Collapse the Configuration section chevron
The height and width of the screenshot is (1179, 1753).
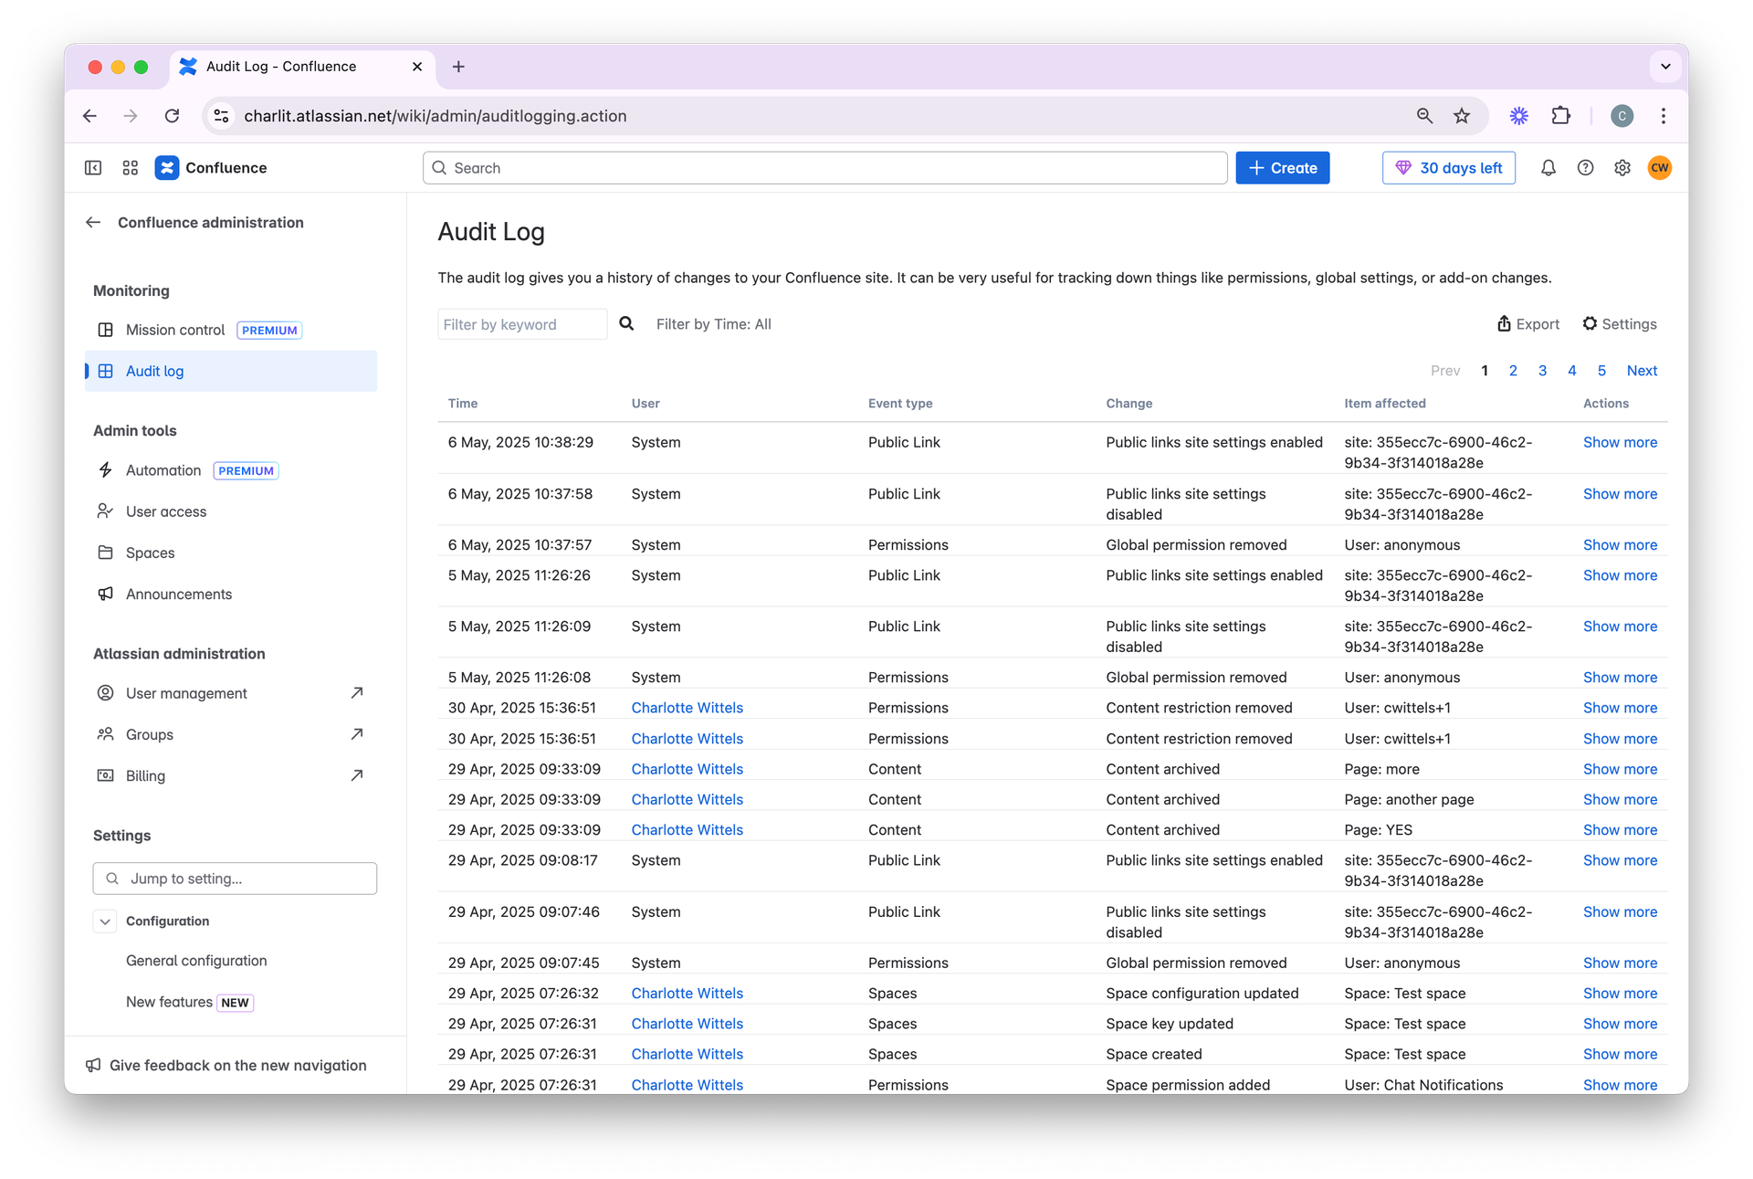(106, 921)
